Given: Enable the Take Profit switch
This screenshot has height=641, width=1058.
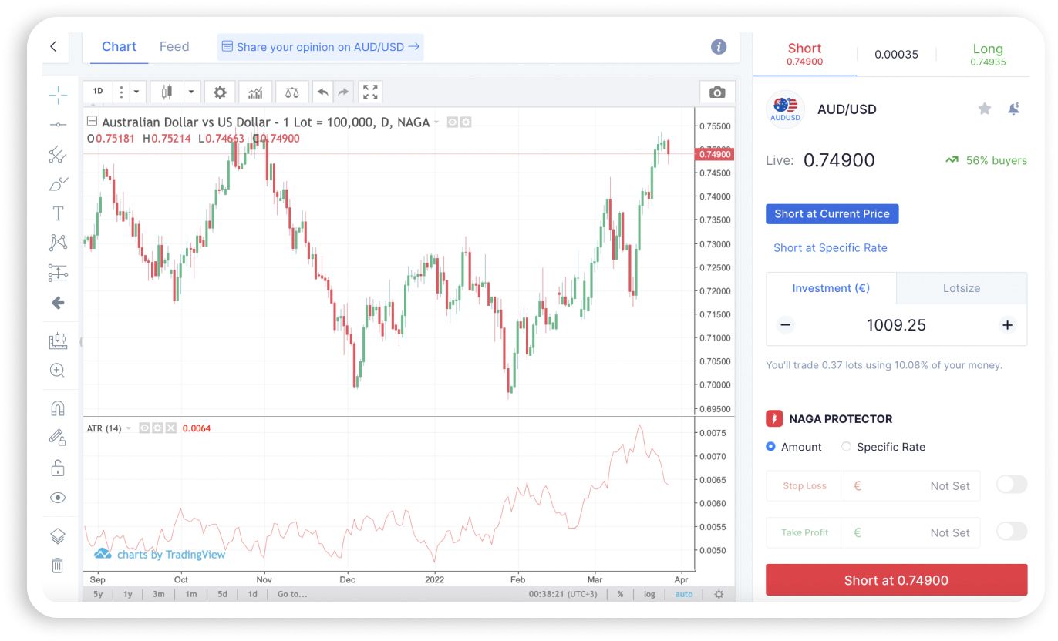Looking at the screenshot, I should coord(1011,532).
